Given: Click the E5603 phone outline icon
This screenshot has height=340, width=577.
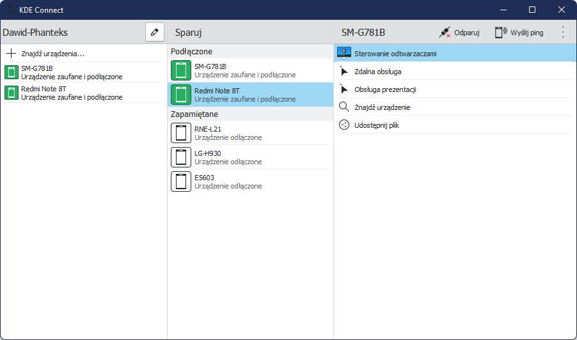Looking at the screenshot, I should tap(180, 182).
